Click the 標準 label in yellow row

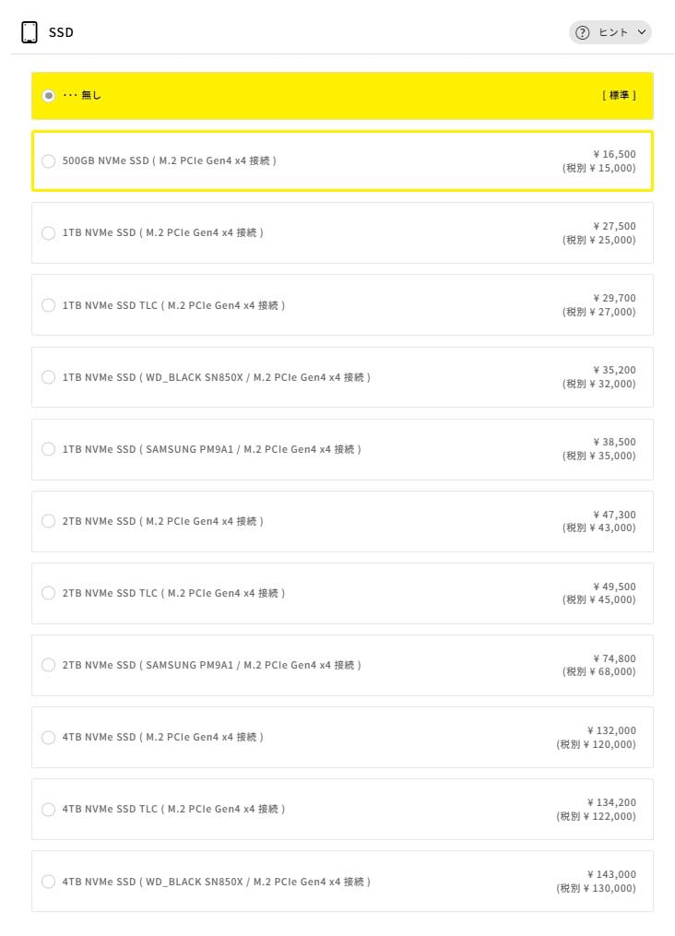pos(619,96)
